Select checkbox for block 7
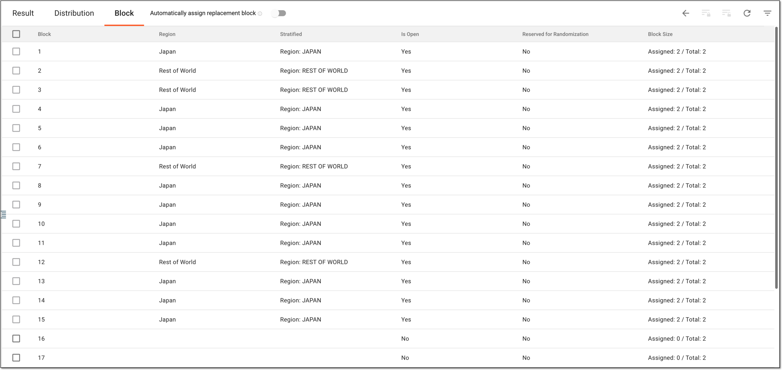 point(16,166)
